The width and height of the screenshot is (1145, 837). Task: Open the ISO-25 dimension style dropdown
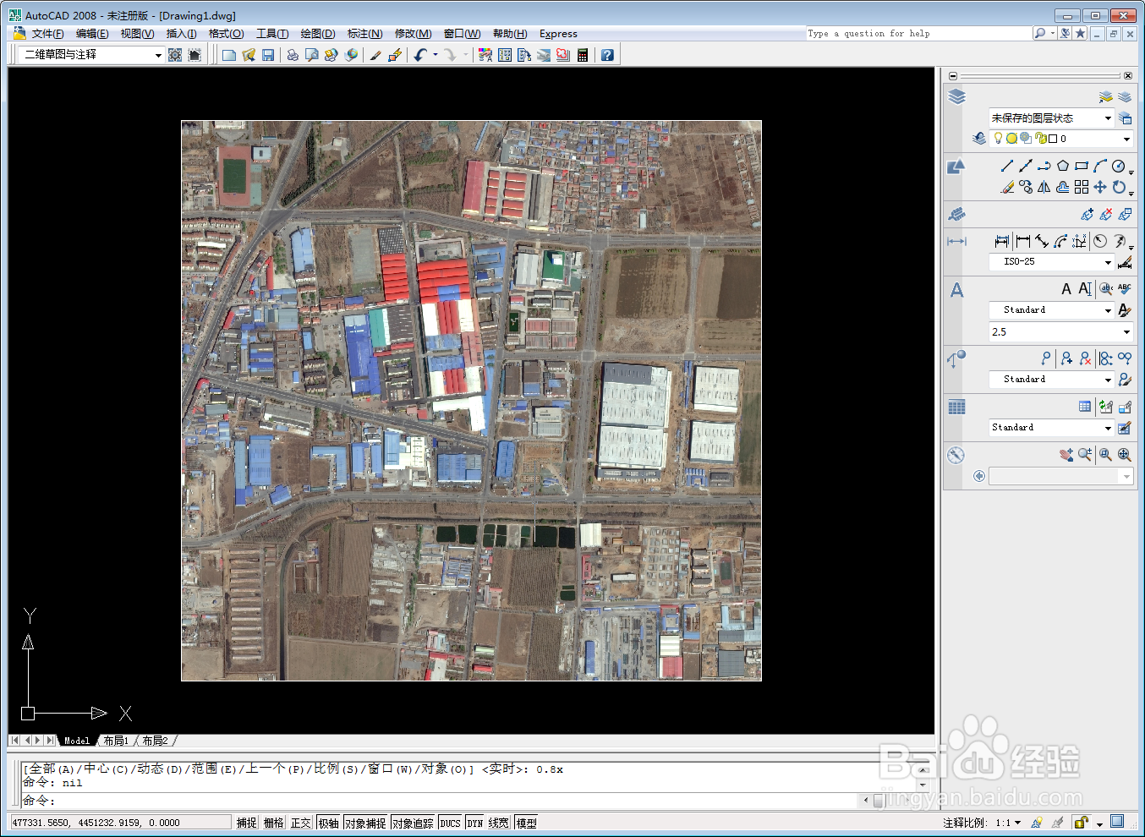(x=1051, y=262)
